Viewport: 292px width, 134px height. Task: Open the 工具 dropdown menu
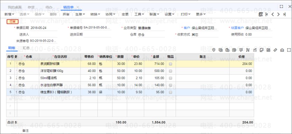139,14
